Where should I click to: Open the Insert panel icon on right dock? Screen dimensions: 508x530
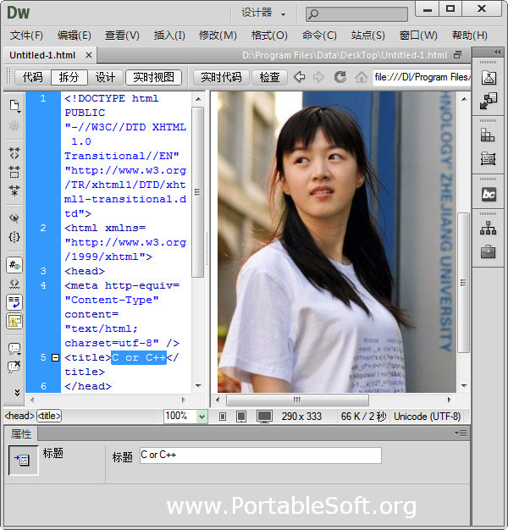pos(489,101)
